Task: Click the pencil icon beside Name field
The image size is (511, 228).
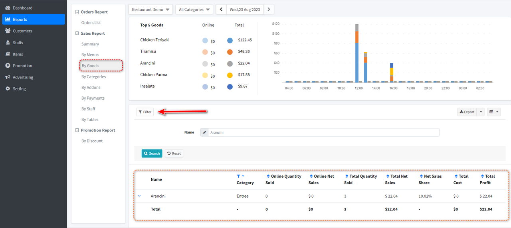Action: pos(204,132)
